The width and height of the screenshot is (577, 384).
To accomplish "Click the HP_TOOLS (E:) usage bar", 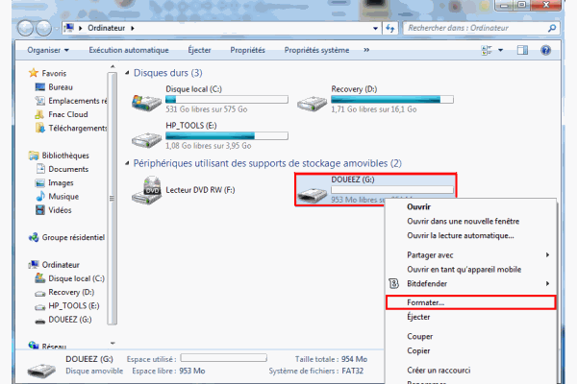I will (x=227, y=135).
